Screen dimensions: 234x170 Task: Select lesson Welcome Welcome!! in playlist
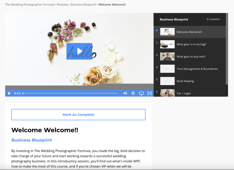point(190,32)
